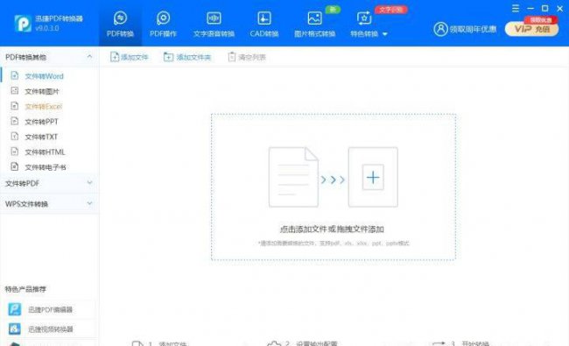Collapse the PDF转换其他 section

pos(89,57)
